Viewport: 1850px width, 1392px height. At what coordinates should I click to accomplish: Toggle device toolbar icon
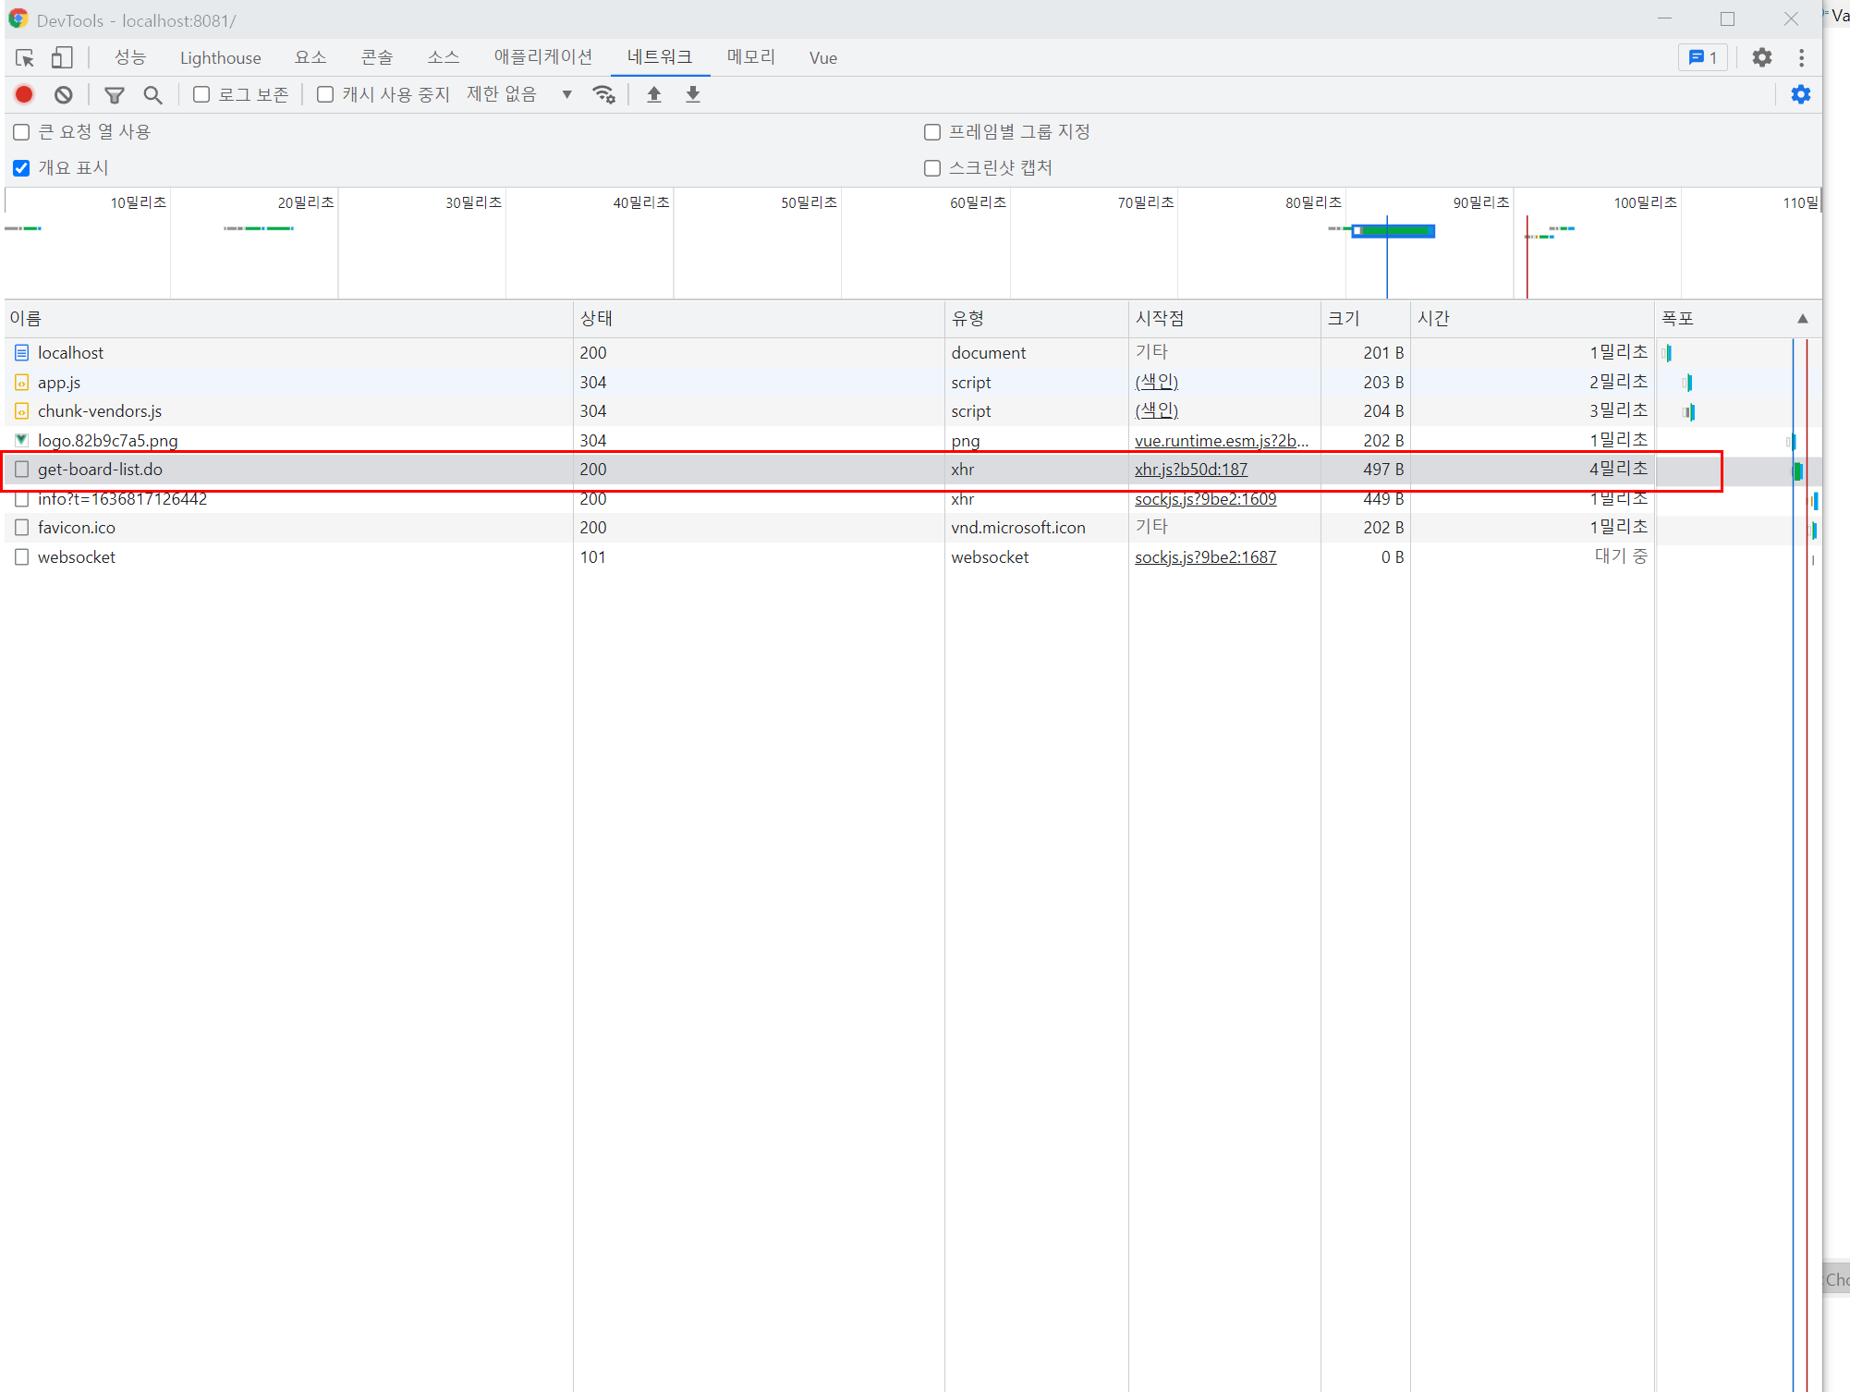[x=62, y=57]
